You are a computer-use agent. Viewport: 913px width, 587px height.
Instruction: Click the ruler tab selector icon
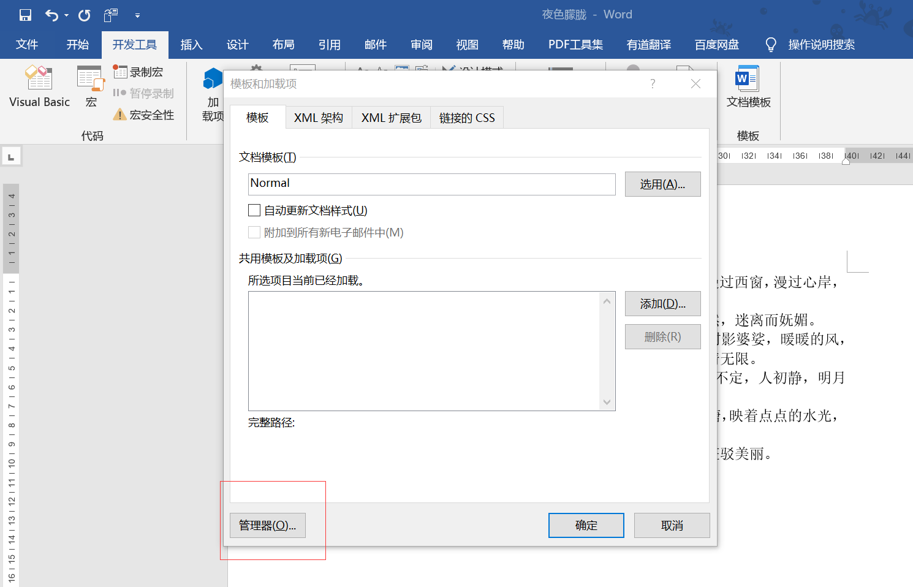[x=11, y=156]
